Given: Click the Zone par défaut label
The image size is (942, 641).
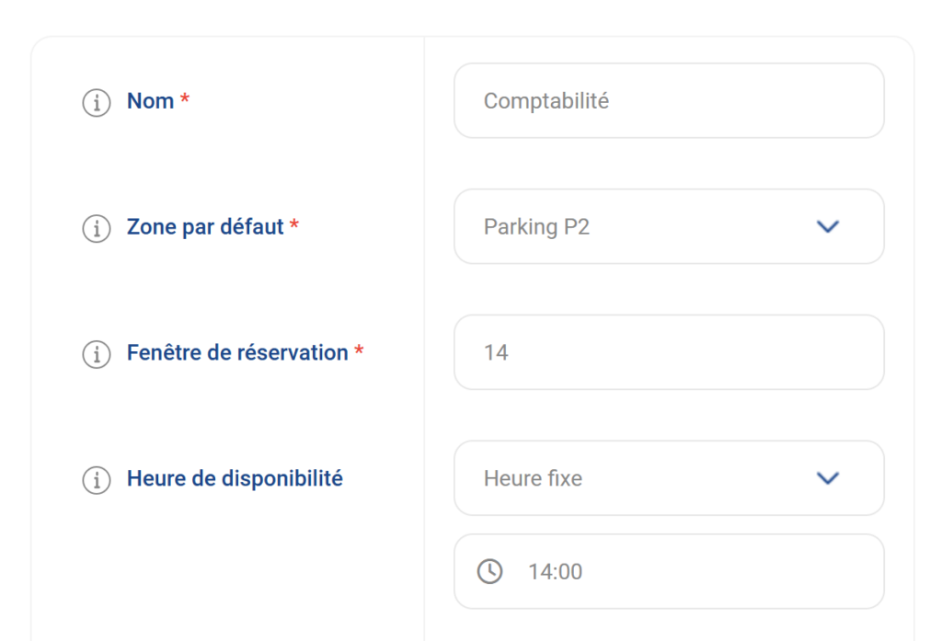Looking at the screenshot, I should tap(204, 227).
